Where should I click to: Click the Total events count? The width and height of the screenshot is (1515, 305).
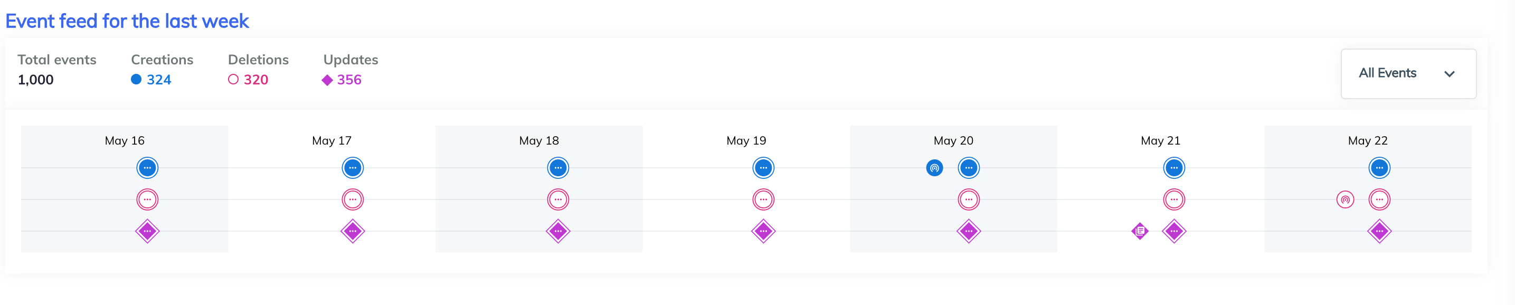point(35,79)
